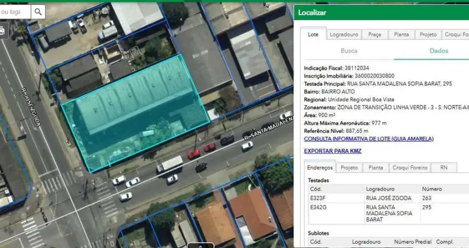Open the lower Planta tab
Image resolution: width=469 pixels, height=248 pixels.
point(376,168)
